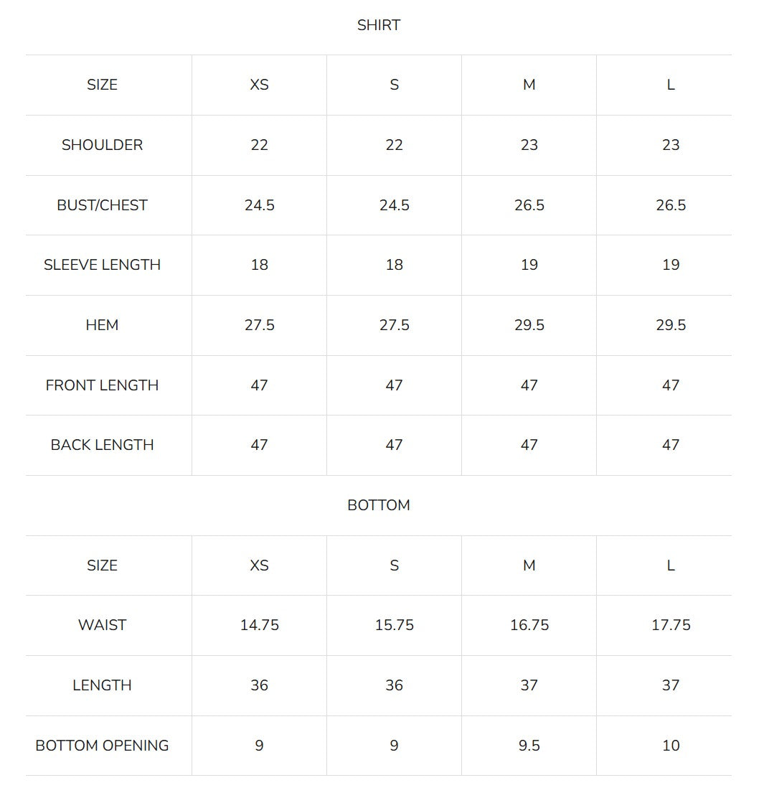
Task: Click the SHOULDER row label
Action: click(102, 145)
